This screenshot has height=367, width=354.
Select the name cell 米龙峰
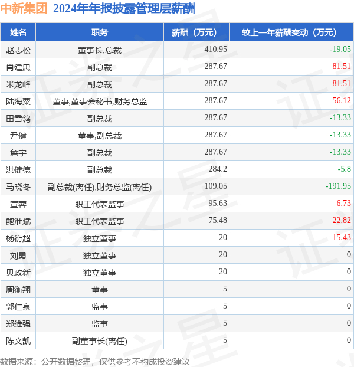(18, 84)
